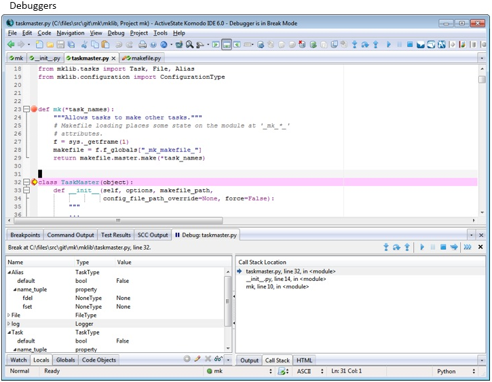Expand the File variable tree node
This screenshot has width=492, height=382.
tap(9, 316)
